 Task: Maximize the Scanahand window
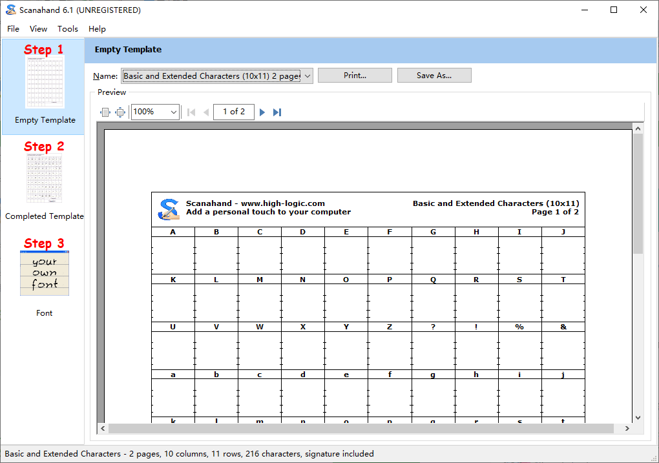pos(614,10)
